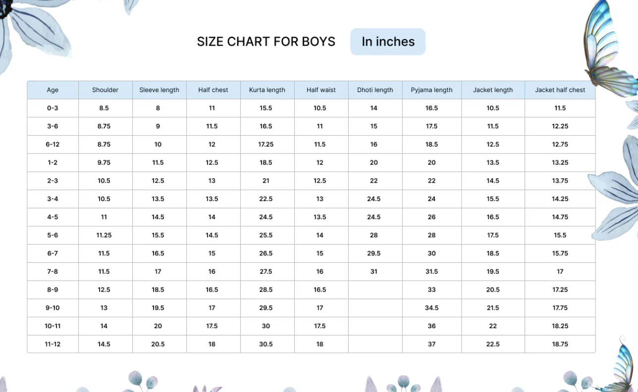The image size is (638, 392).
Task: Click the Pyjama length column header
Action: tap(431, 90)
